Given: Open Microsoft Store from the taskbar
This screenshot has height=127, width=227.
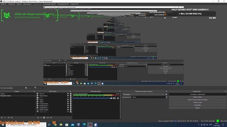Looking at the screenshot, I should (67, 125).
